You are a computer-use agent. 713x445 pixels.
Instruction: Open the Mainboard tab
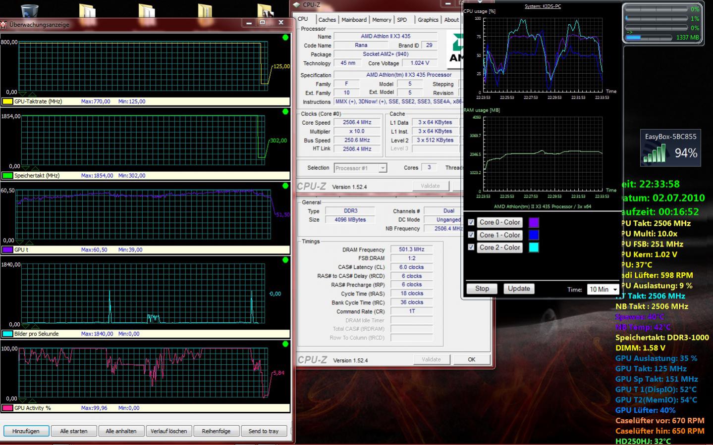pyautogui.click(x=354, y=20)
